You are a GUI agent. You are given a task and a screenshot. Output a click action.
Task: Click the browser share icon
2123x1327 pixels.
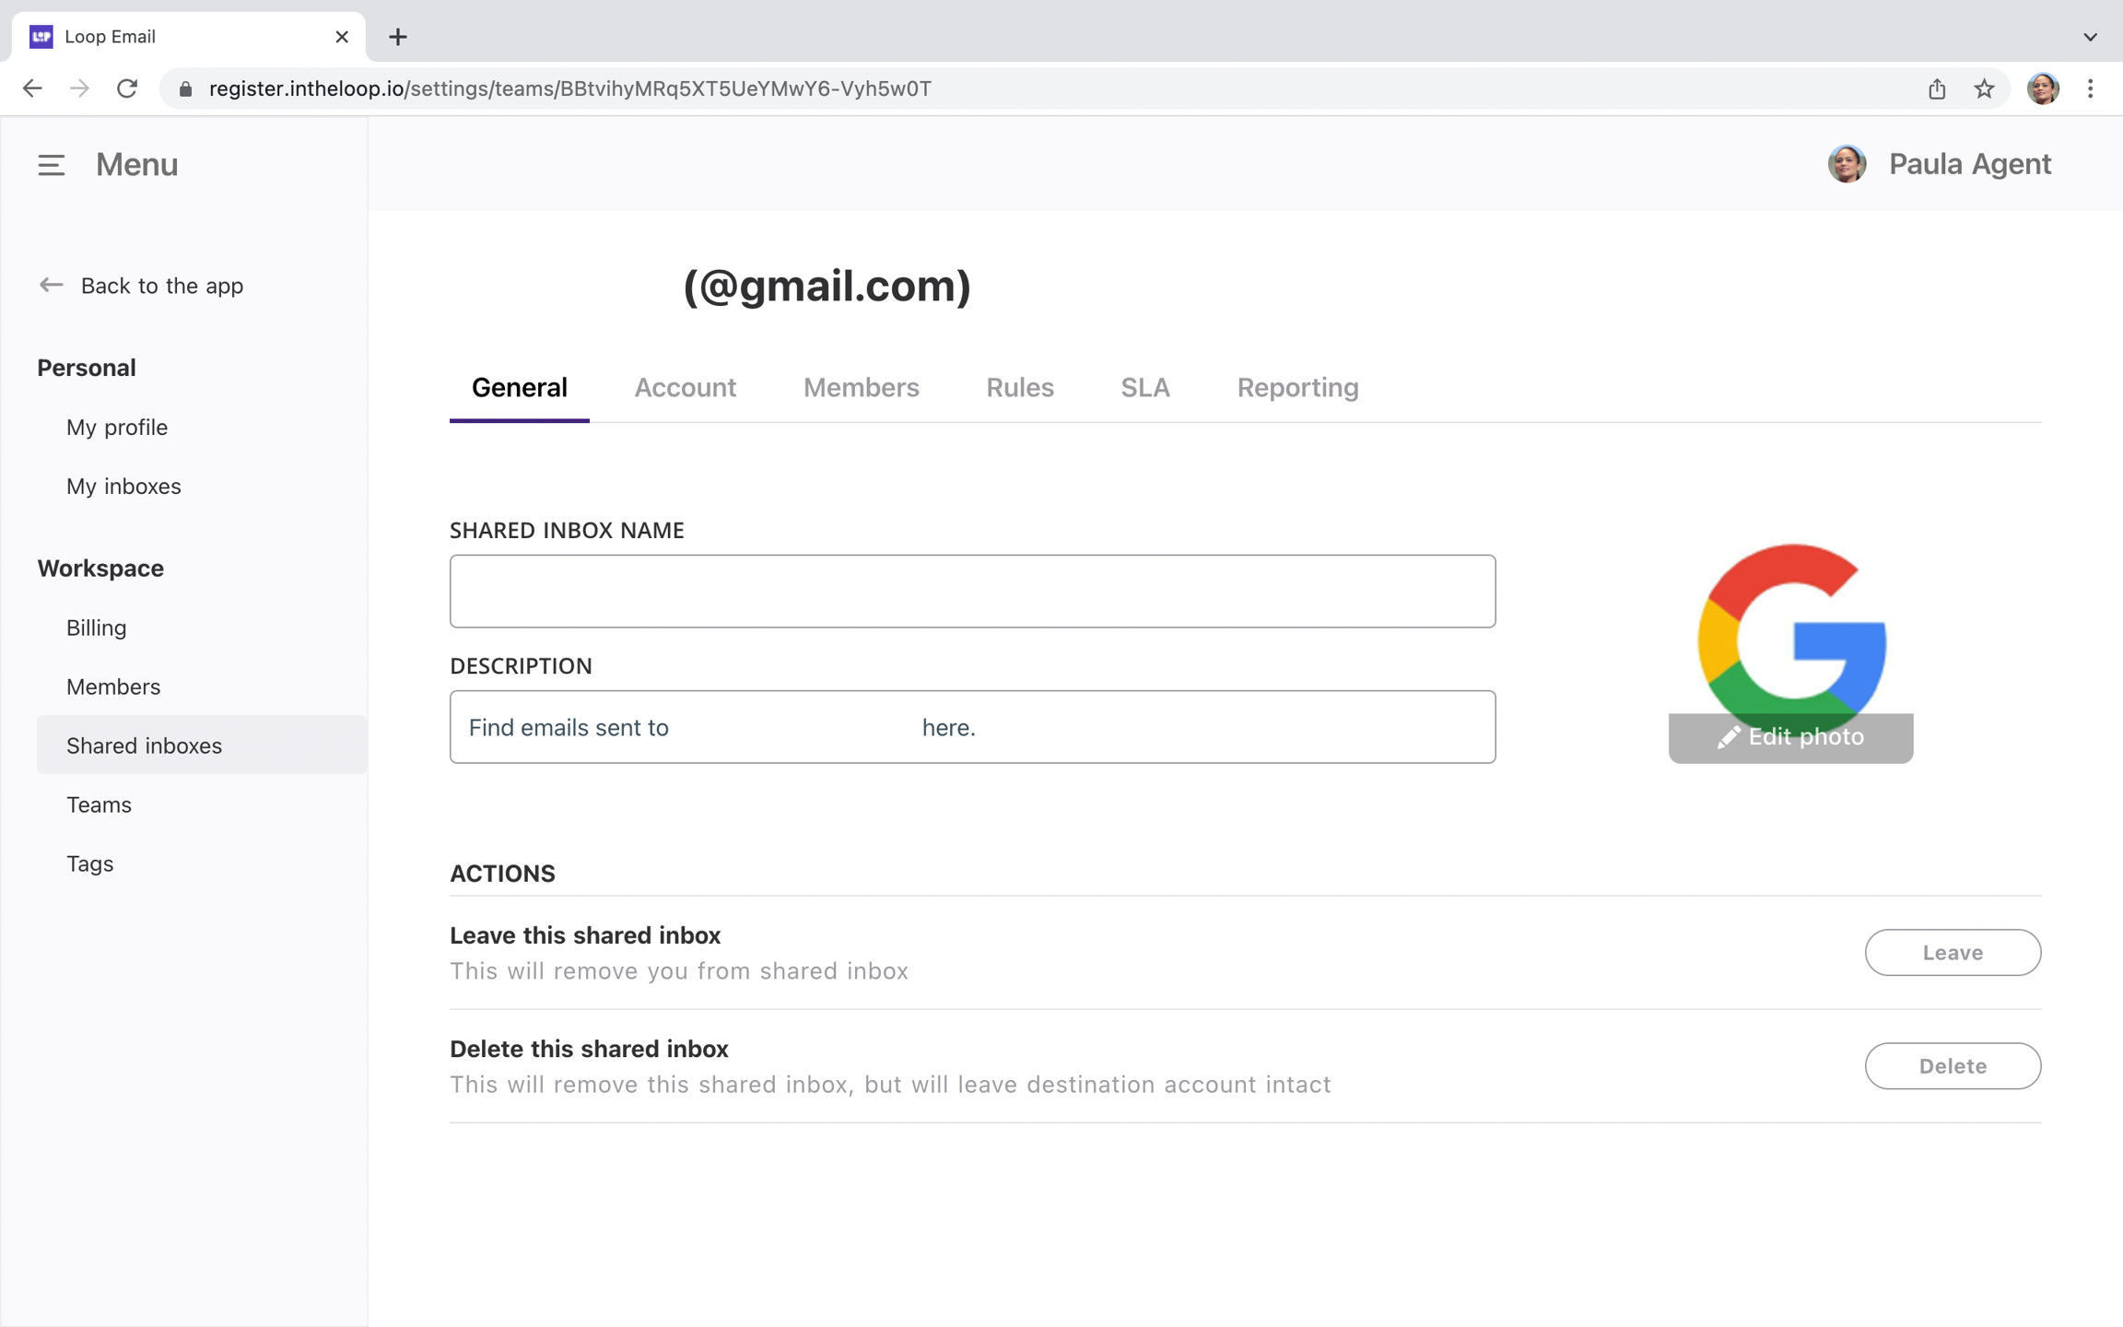click(x=1937, y=88)
